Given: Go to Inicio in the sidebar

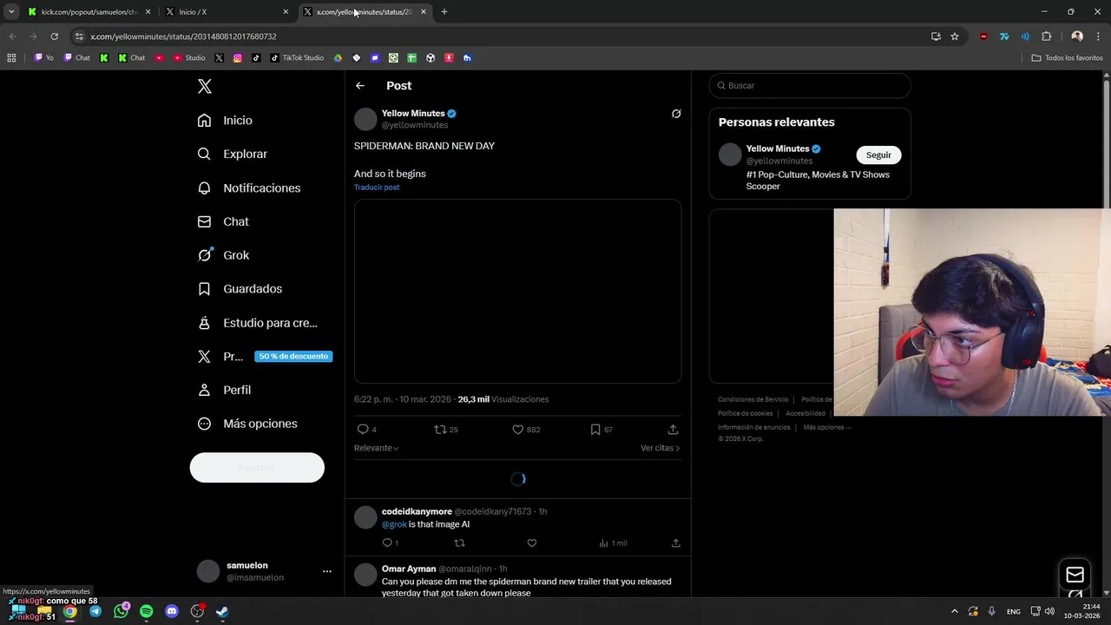Looking at the screenshot, I should pos(225,121).
